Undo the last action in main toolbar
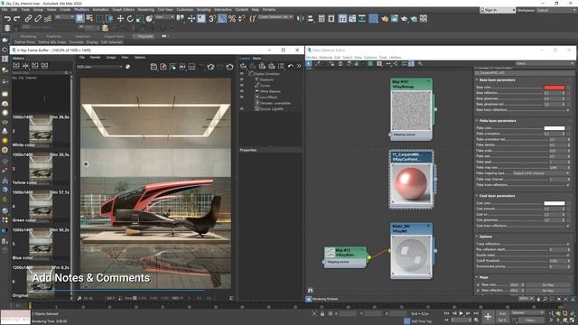Screen dimensions: 578x325 click(x=7, y=18)
